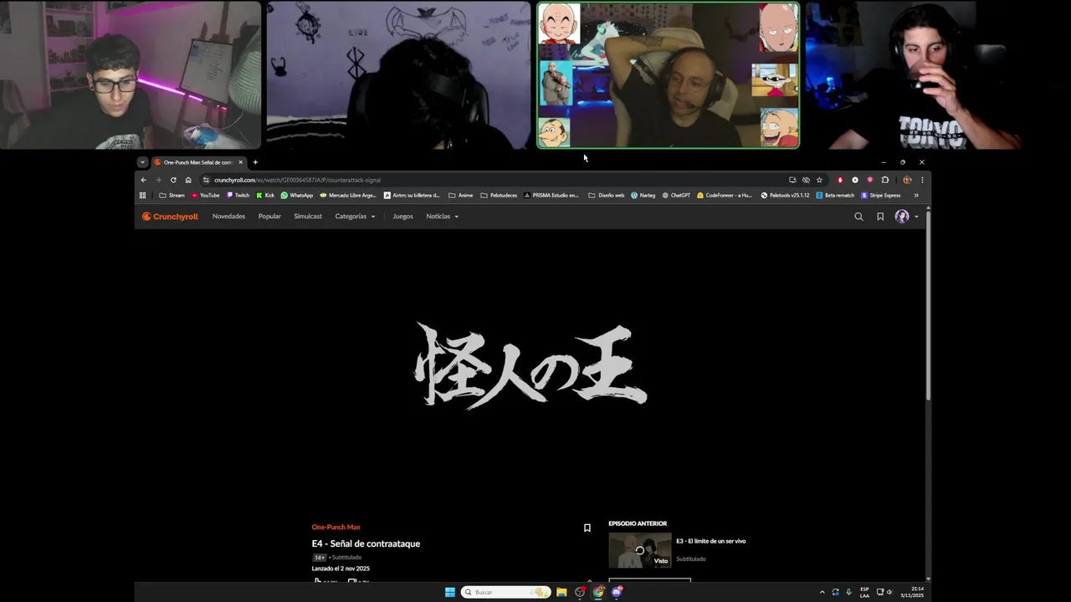The height and width of the screenshot is (602, 1071).
Task: Open Kick bookmark
Action: tap(265, 196)
